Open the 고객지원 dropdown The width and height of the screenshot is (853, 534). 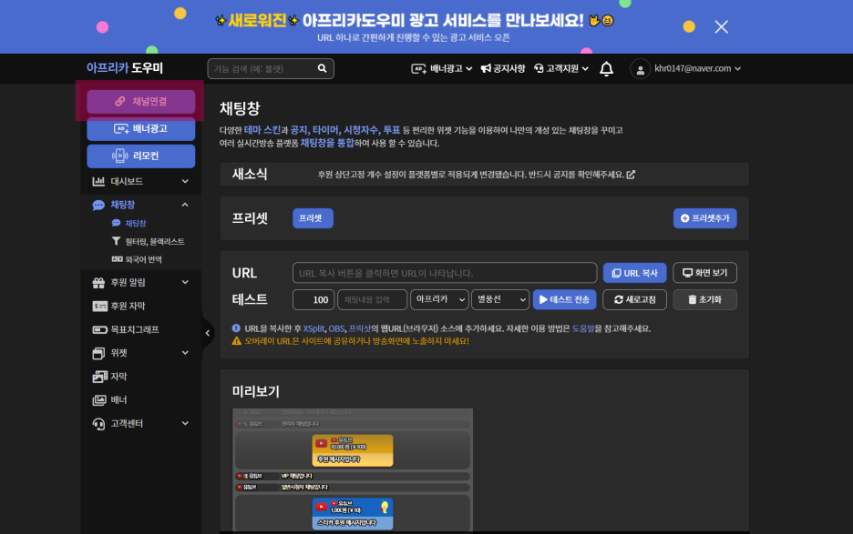pyautogui.click(x=560, y=68)
